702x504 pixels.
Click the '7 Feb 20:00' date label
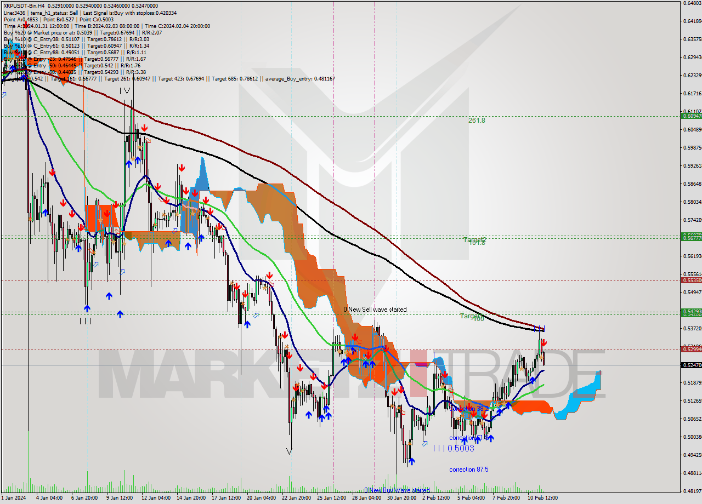pyautogui.click(x=506, y=498)
